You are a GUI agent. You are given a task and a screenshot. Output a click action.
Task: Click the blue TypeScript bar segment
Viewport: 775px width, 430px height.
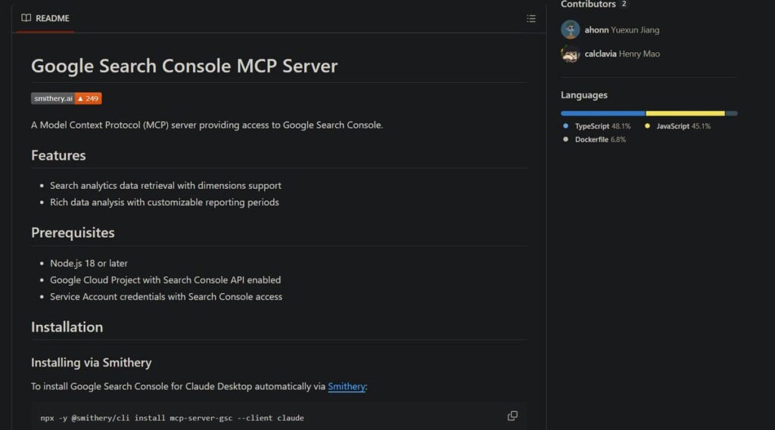[x=602, y=113]
